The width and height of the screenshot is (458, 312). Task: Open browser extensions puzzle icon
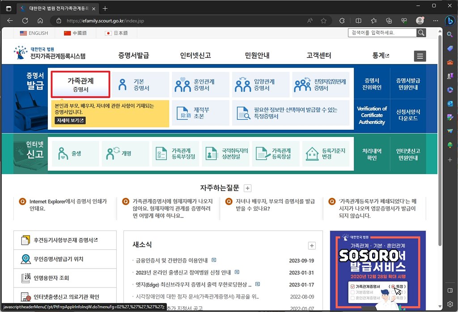tap(342, 21)
